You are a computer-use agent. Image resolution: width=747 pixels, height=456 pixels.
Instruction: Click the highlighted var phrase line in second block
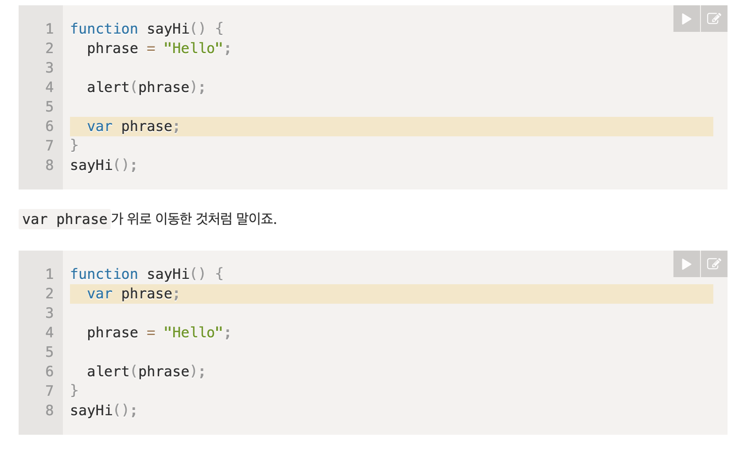pyautogui.click(x=132, y=294)
